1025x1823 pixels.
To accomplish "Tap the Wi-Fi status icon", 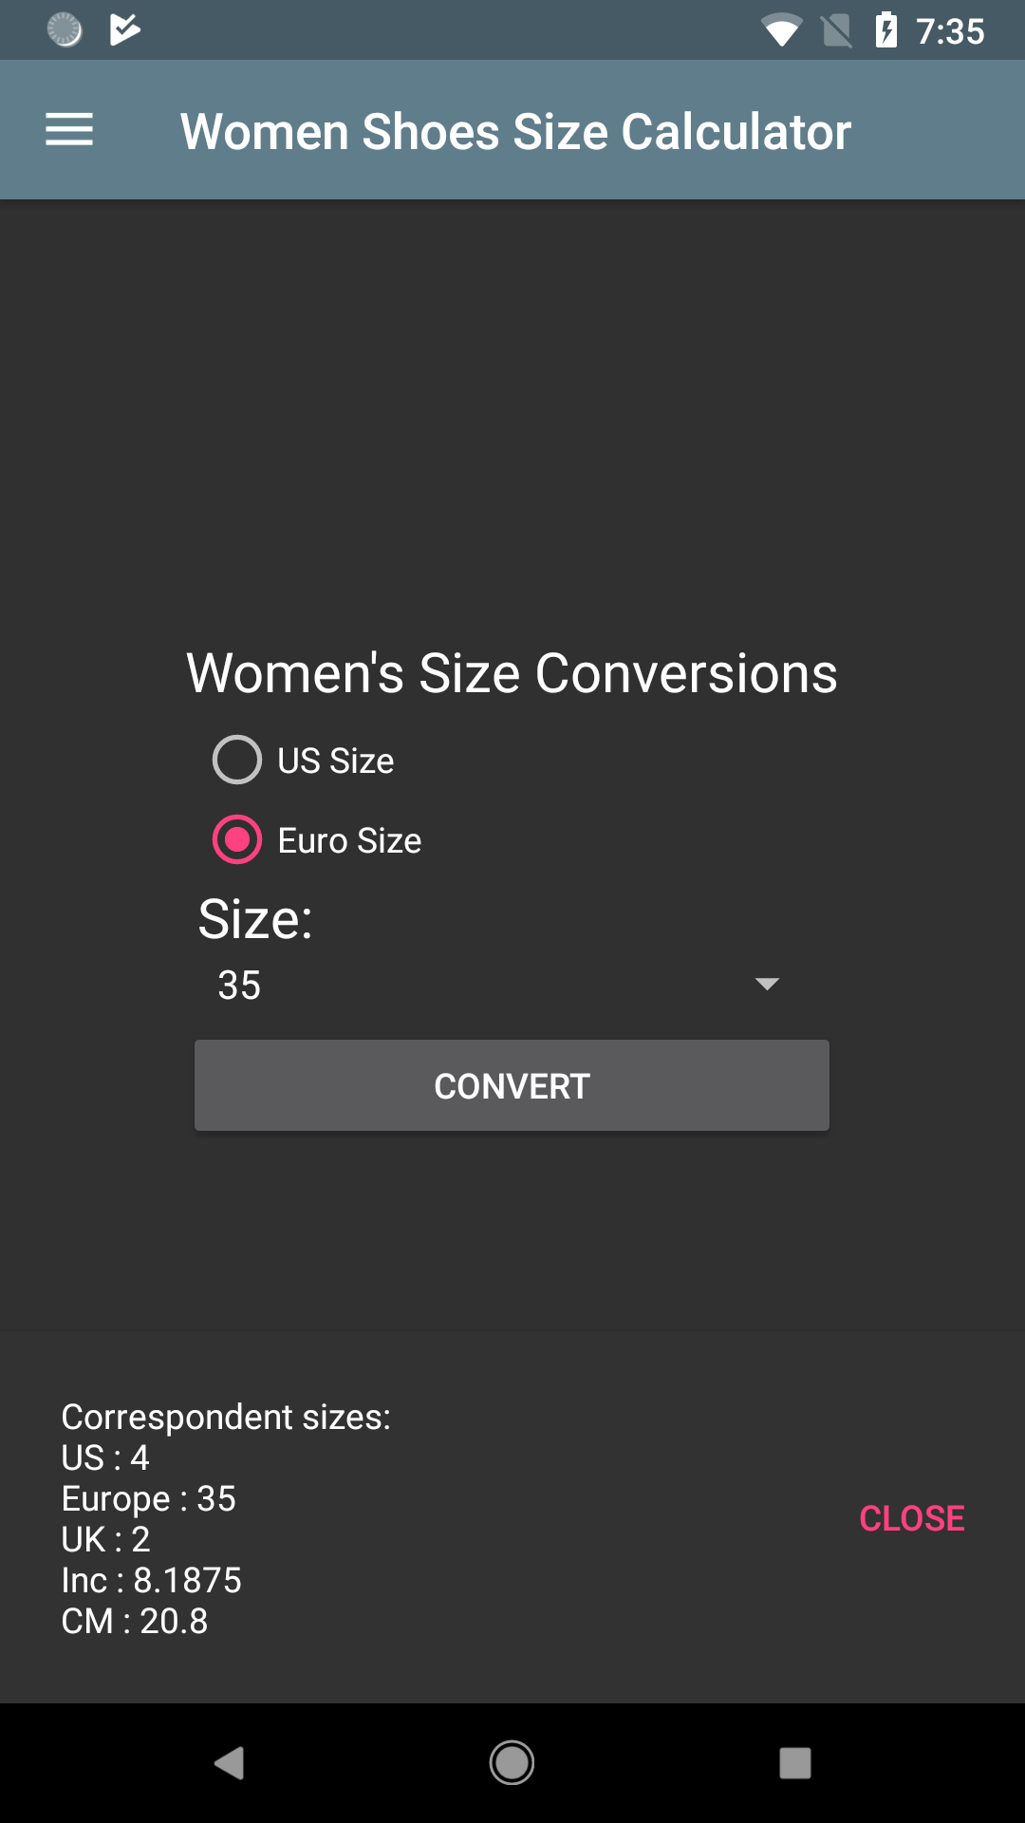I will tap(783, 28).
